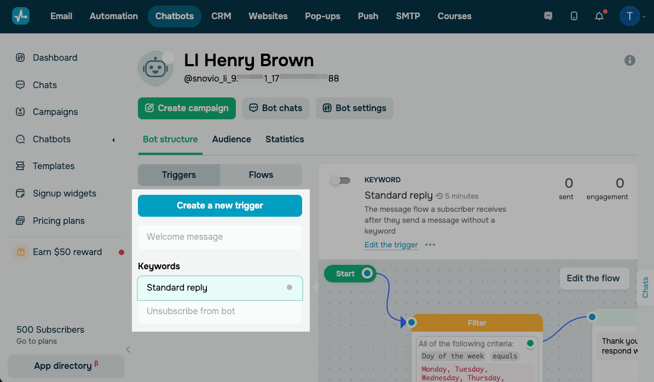Click the SendPulse logo icon
Viewport: 654px width, 382px height.
[20, 16]
